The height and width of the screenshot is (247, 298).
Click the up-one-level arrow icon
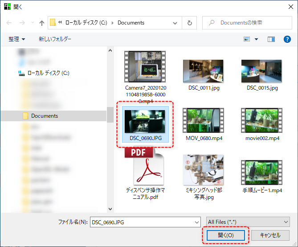(42, 23)
